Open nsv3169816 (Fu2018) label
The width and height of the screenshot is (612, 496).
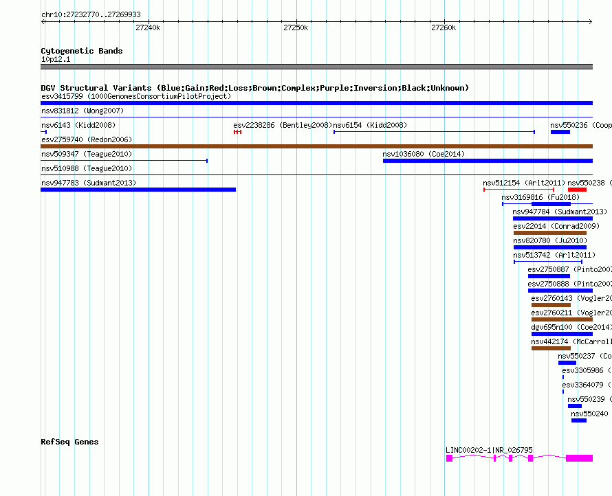[x=540, y=197]
